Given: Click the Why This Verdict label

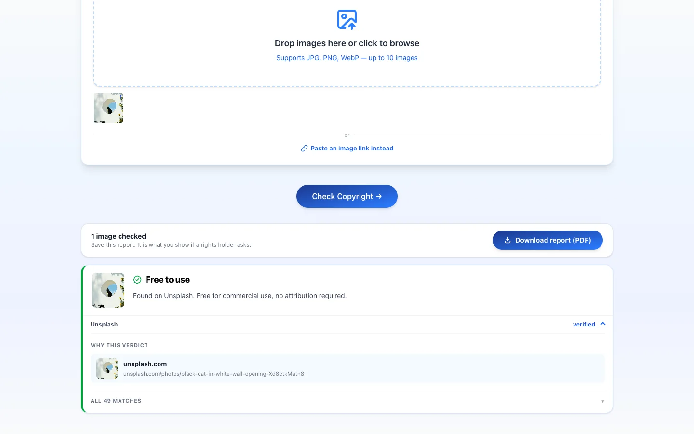Looking at the screenshot, I should 120,345.
